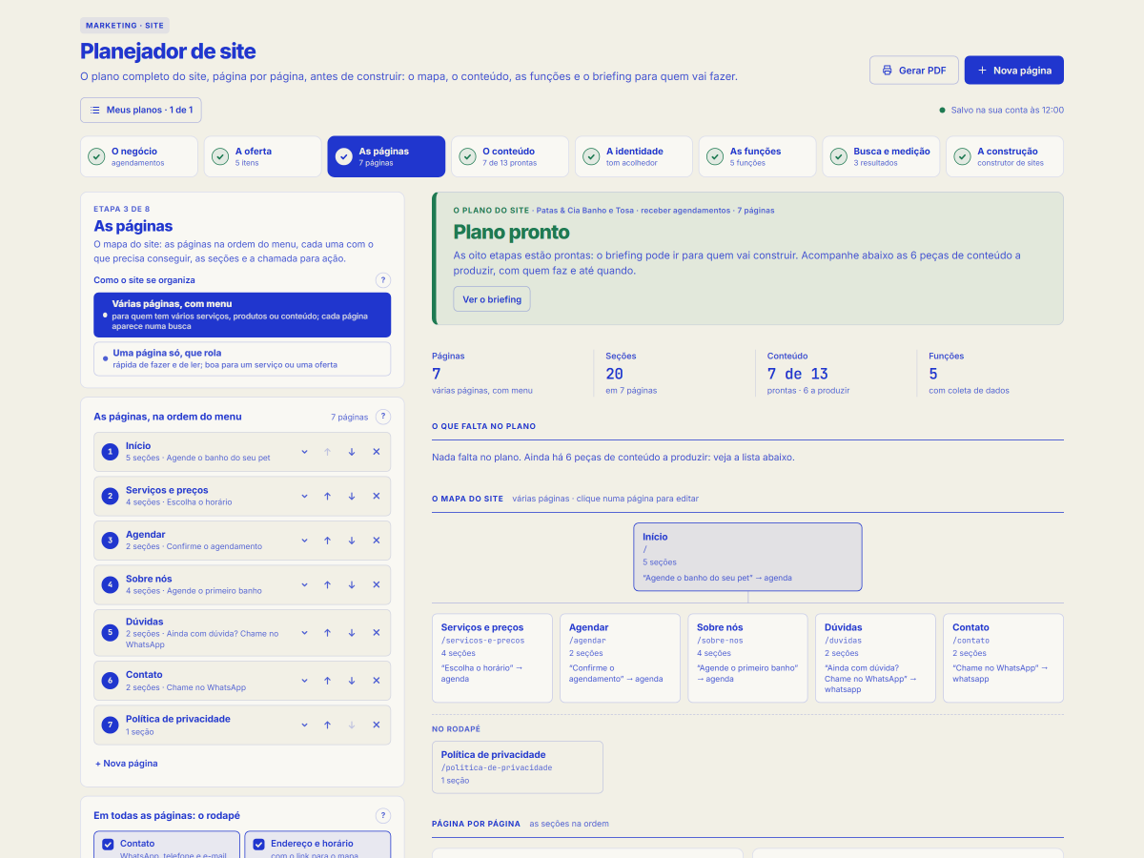Remove Política de privacidade page
Screen dimensions: 1144x858
coord(376,725)
